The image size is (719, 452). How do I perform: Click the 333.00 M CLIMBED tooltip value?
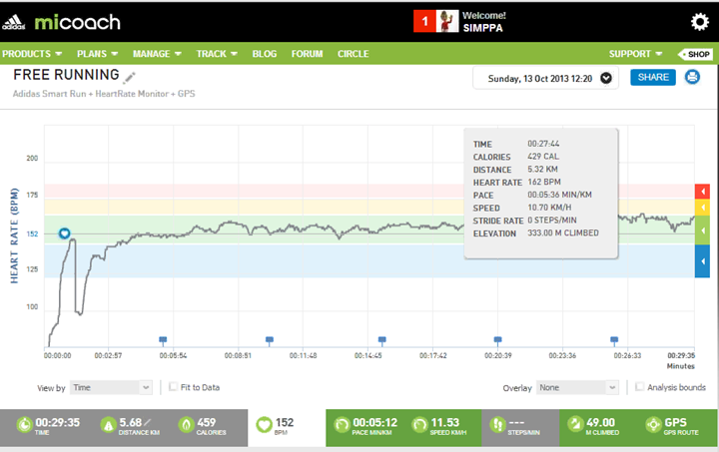pos(563,233)
